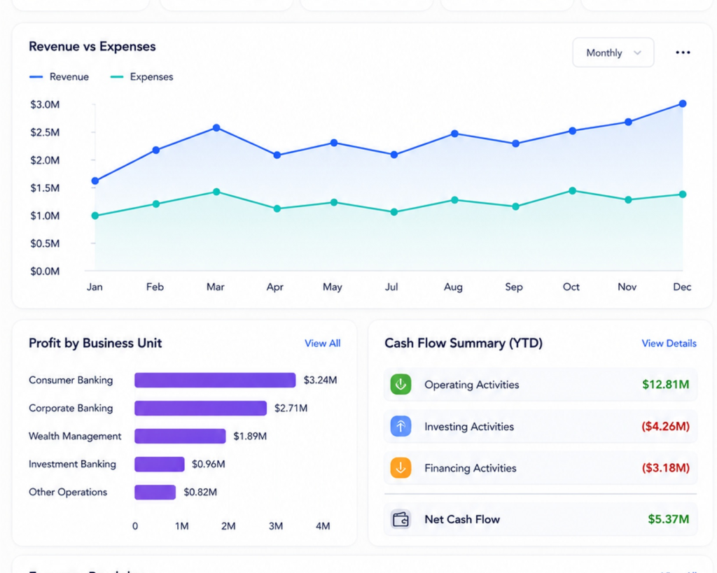Click the $3.0M y-axis label

45,105
